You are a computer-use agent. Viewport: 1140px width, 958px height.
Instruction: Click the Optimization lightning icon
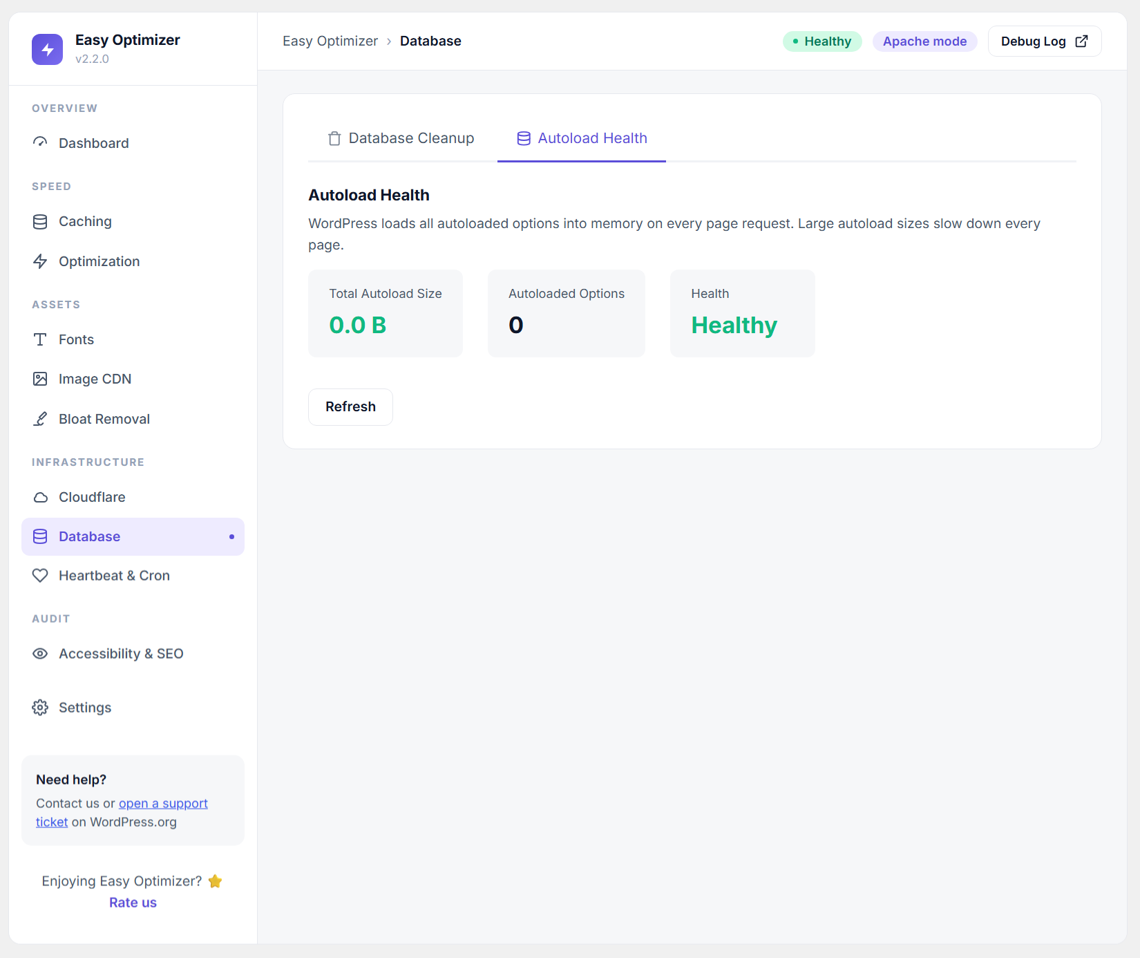pyautogui.click(x=40, y=261)
